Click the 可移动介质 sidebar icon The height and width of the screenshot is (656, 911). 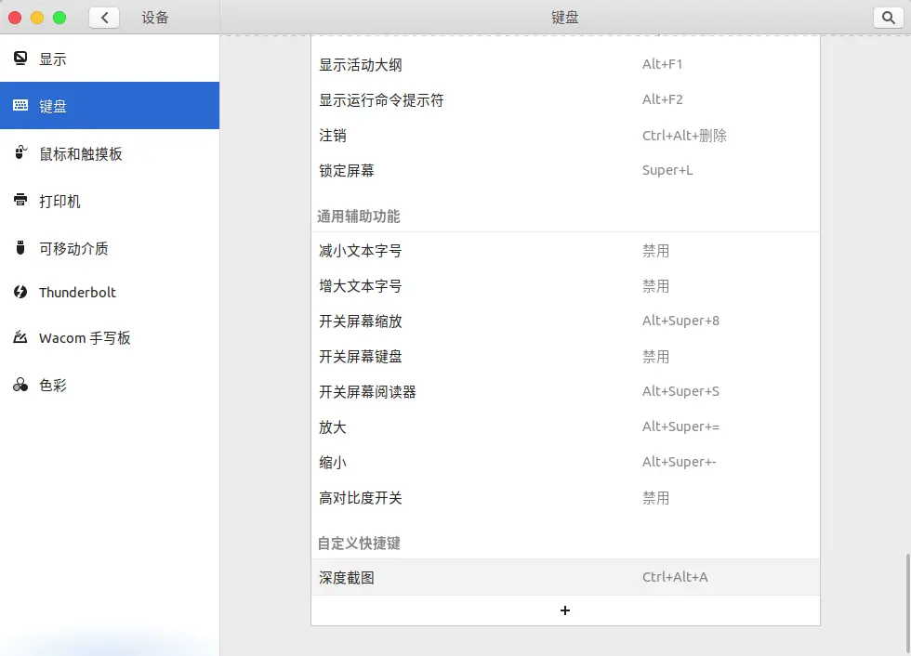20,248
